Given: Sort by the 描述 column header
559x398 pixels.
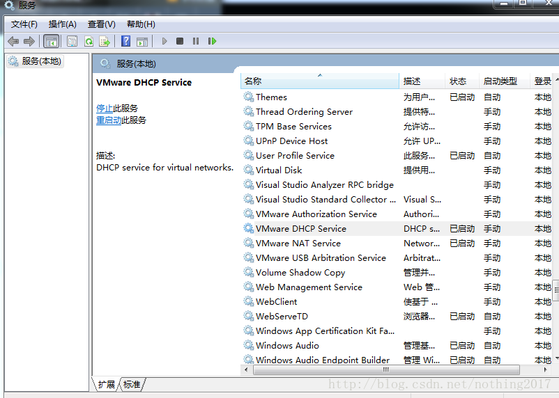Looking at the screenshot, I should [422, 81].
